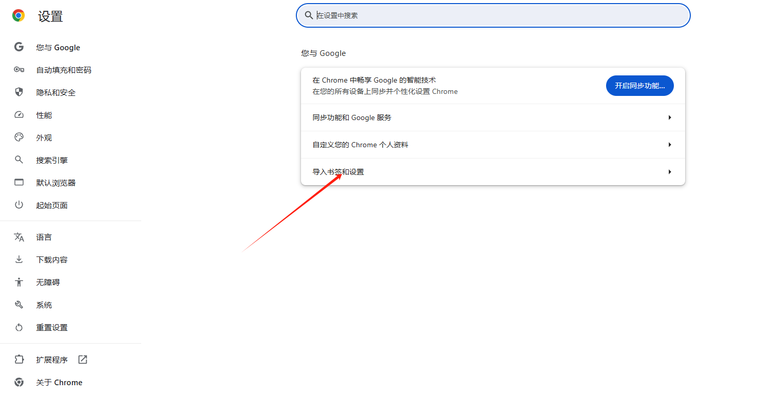The height and width of the screenshot is (417, 773).
Task: Click the wrench icon for 系统
Action: click(x=19, y=305)
